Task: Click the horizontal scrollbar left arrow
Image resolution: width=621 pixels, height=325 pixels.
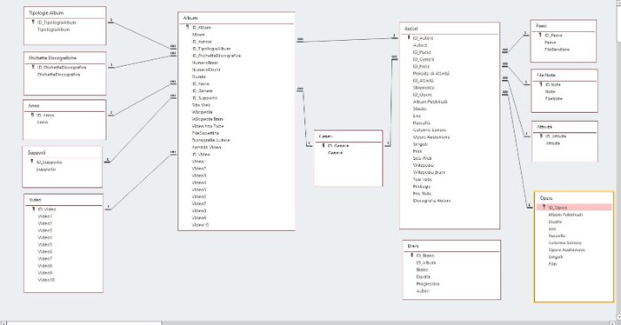Action: [x=4, y=323]
